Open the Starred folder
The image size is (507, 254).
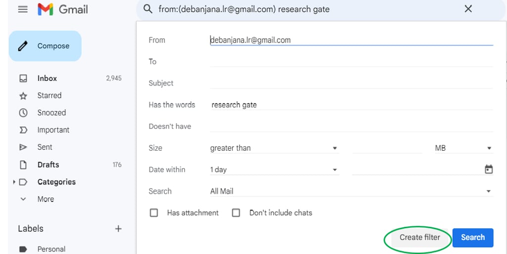[49, 95]
